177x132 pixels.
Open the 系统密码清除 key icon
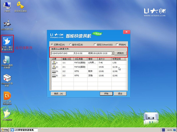21,5
